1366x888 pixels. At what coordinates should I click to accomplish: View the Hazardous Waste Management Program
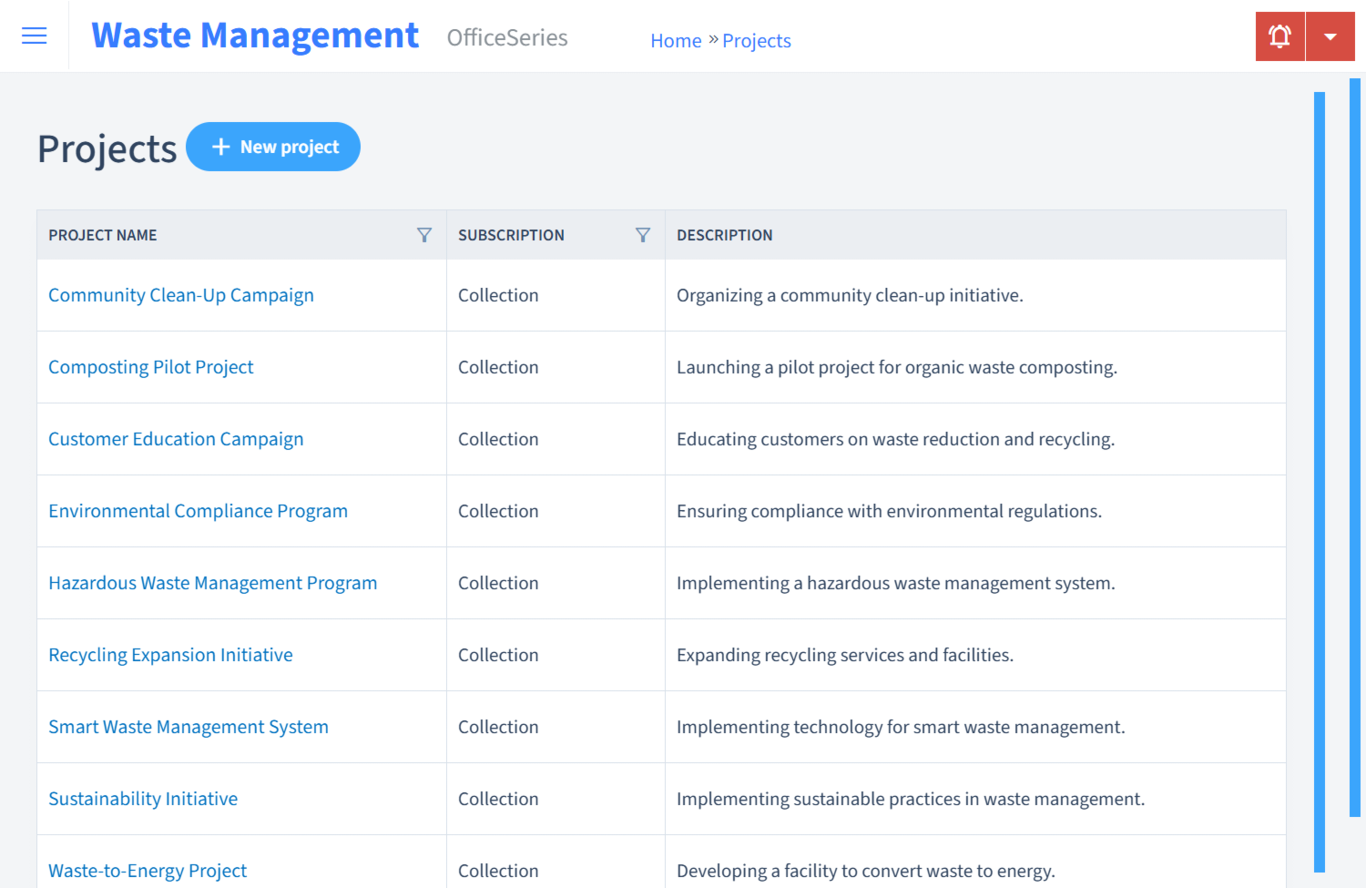(x=212, y=583)
